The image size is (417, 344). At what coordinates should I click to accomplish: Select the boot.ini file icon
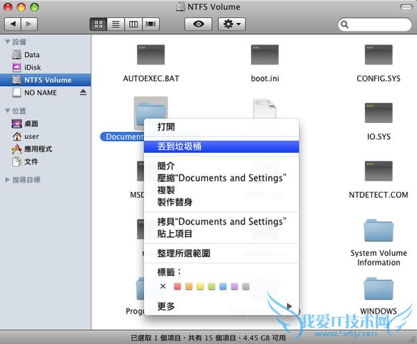pyautogui.click(x=264, y=54)
